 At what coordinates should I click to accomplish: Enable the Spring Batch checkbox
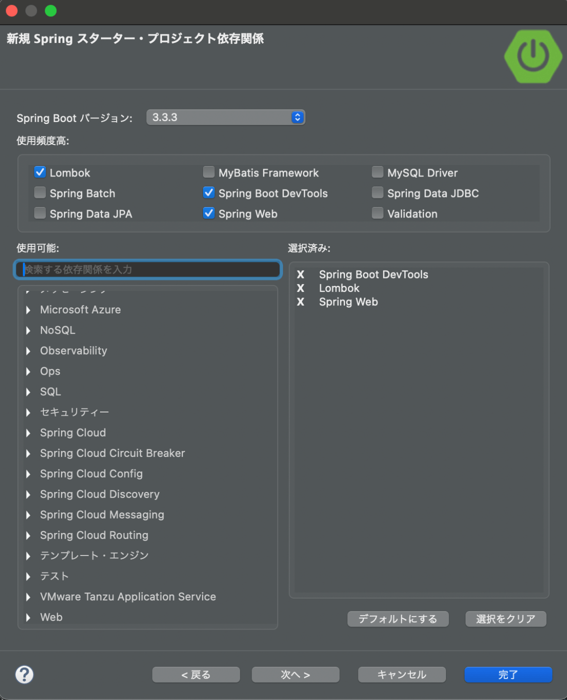(40, 193)
